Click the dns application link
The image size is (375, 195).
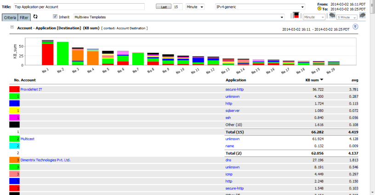[228, 160]
